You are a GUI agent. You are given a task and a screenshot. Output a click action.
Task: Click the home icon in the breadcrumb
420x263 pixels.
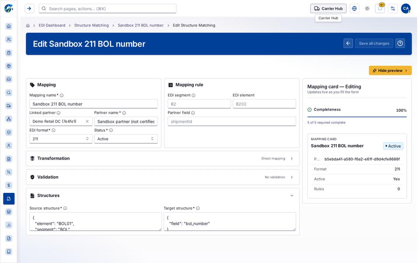pos(28,25)
